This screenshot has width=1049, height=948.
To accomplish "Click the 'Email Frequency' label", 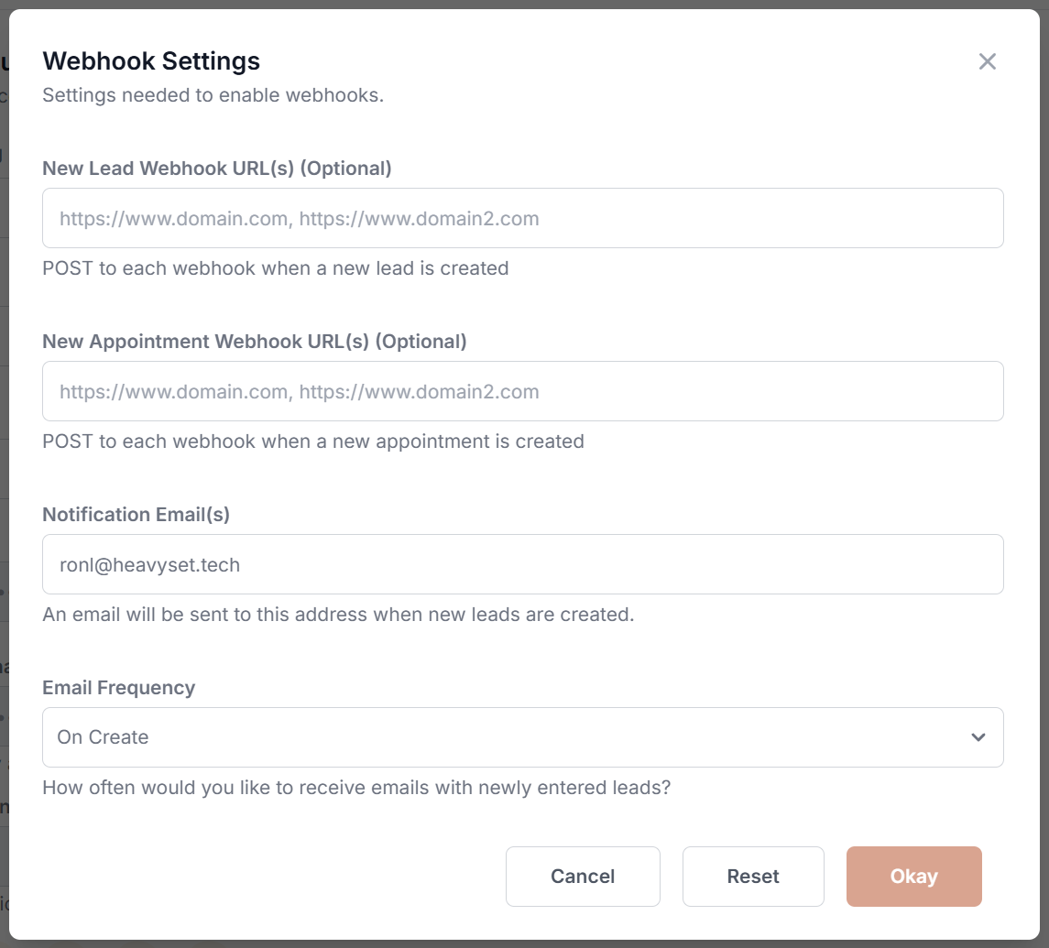I will click(x=119, y=688).
